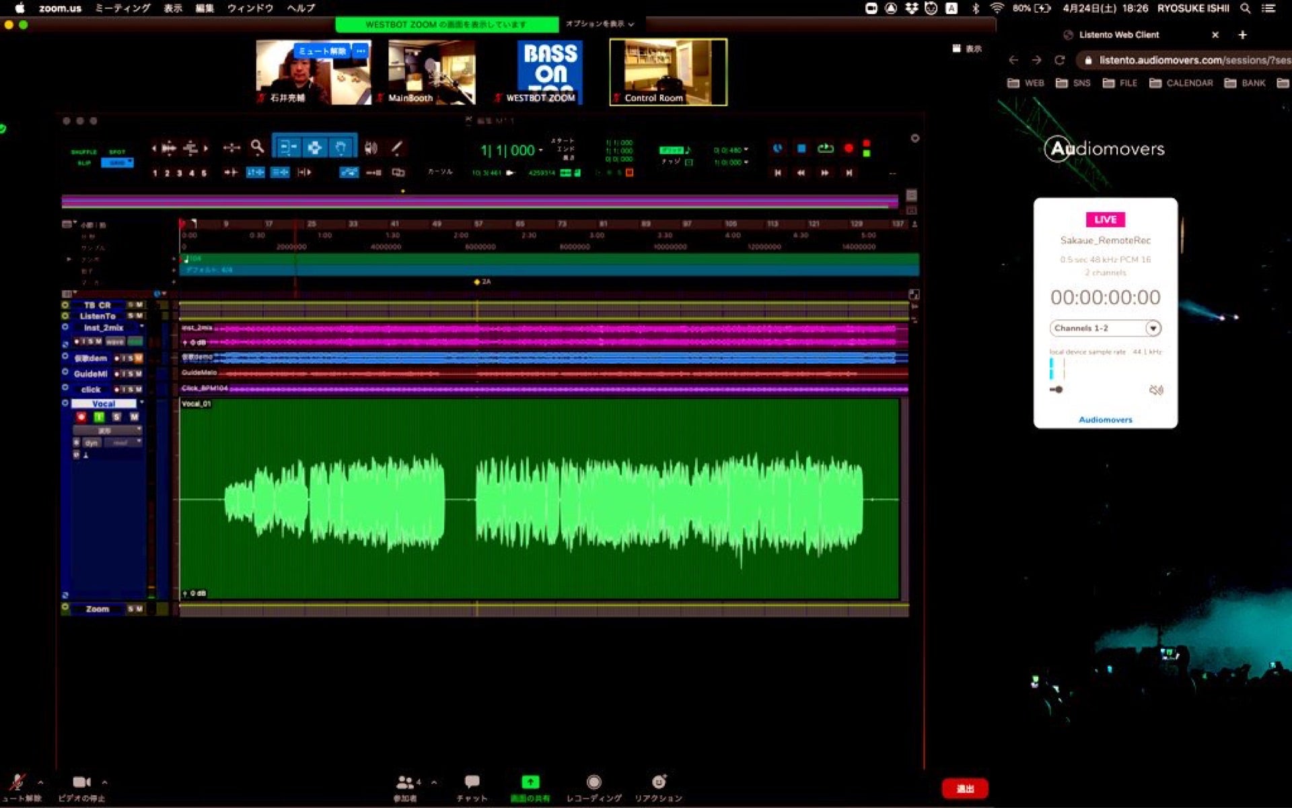This screenshot has height=808, width=1292.
Task: Go back in the browser
Action: click(1013, 60)
